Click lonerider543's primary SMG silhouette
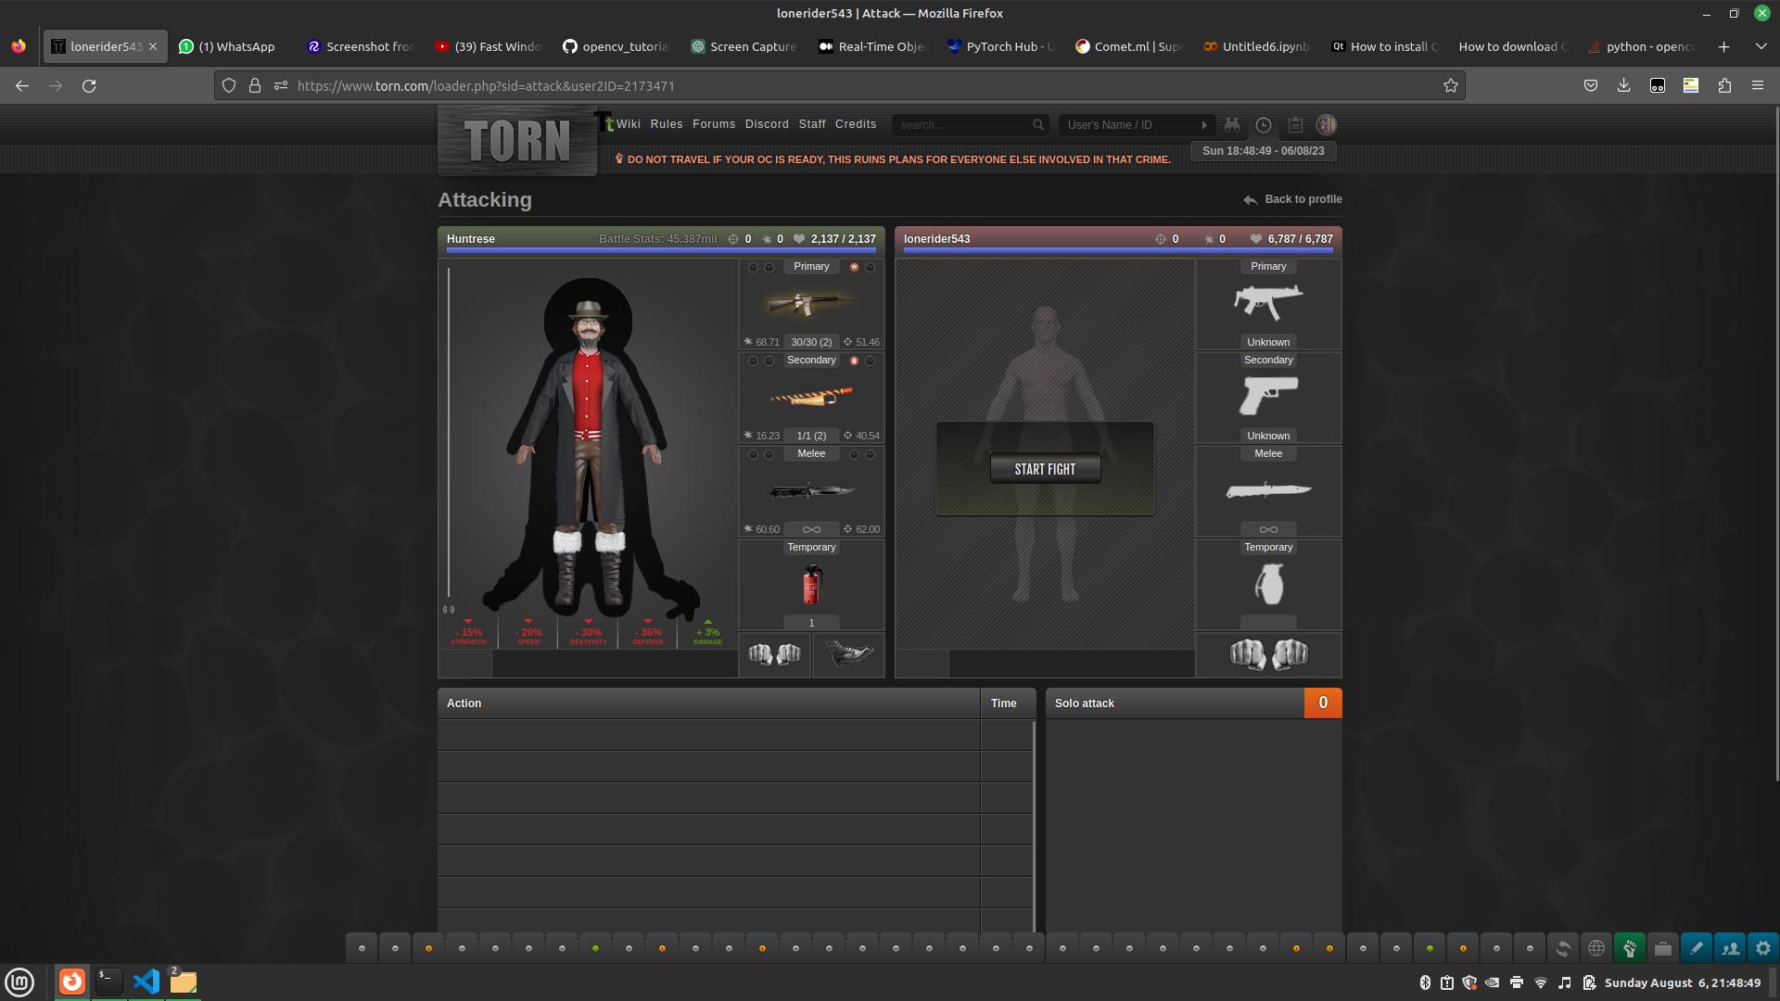 [x=1268, y=302]
